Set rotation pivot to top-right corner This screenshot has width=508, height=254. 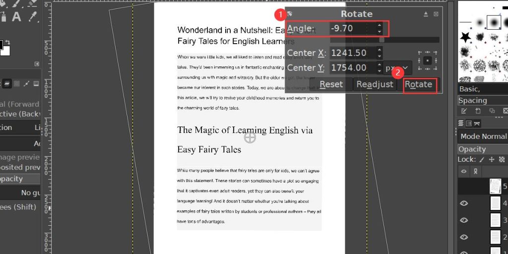coord(436,53)
